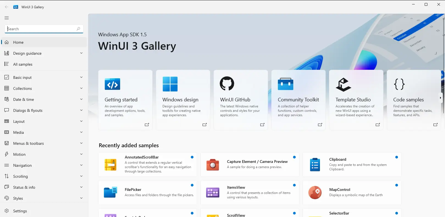Click the Date & time calendar icon
This screenshot has width=445, height=217.
click(7, 99)
